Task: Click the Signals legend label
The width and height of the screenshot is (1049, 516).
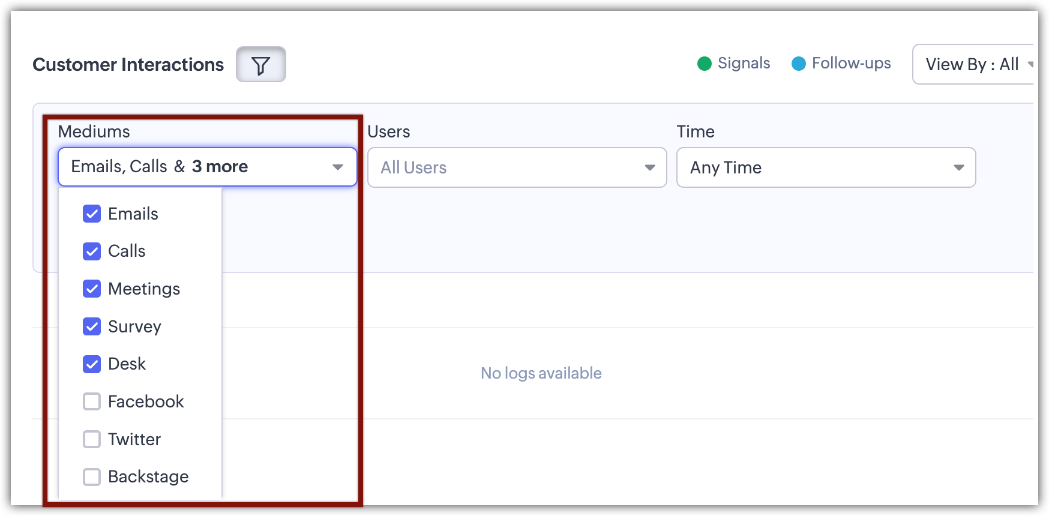Action: click(x=744, y=64)
